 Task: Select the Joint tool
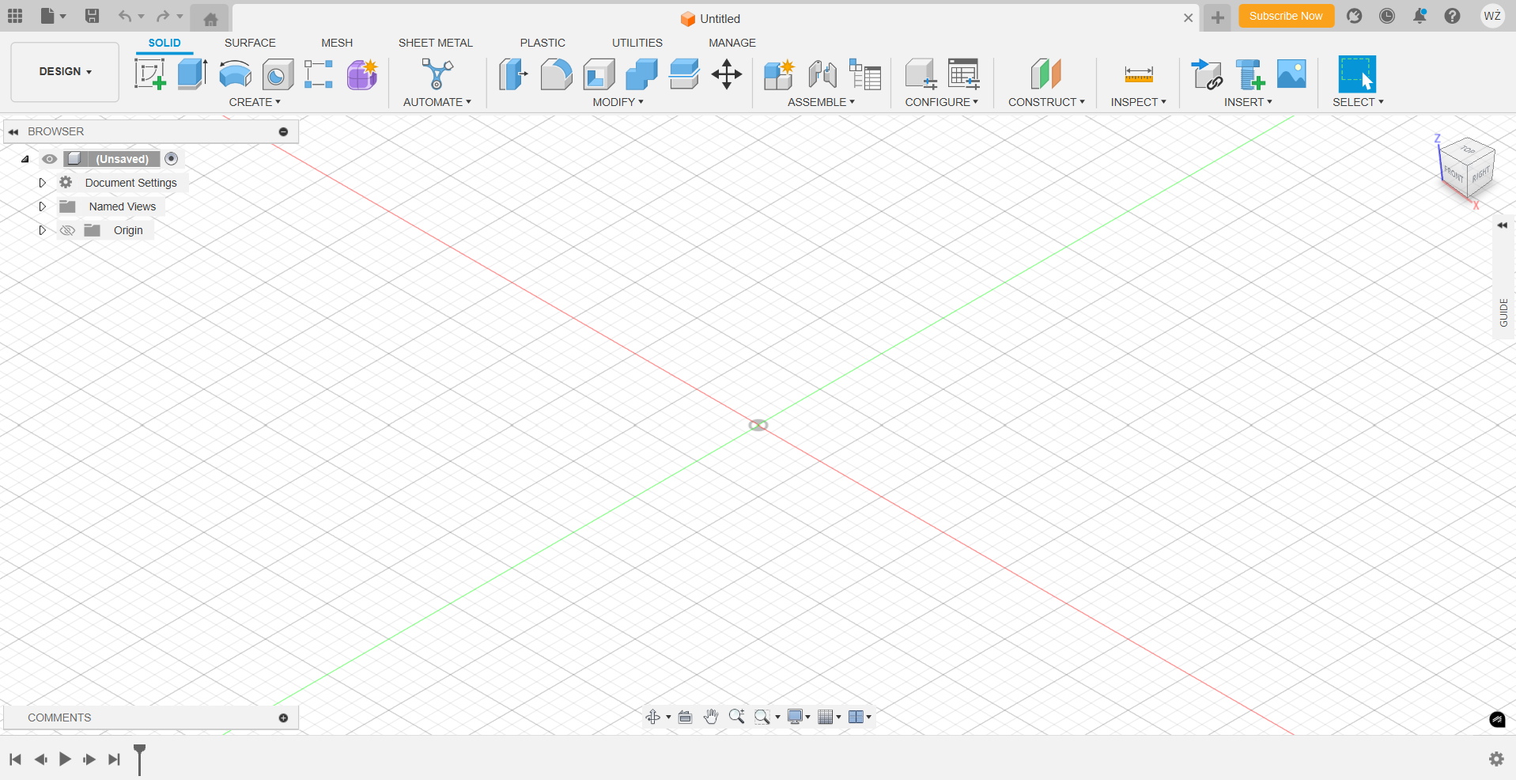(x=822, y=74)
